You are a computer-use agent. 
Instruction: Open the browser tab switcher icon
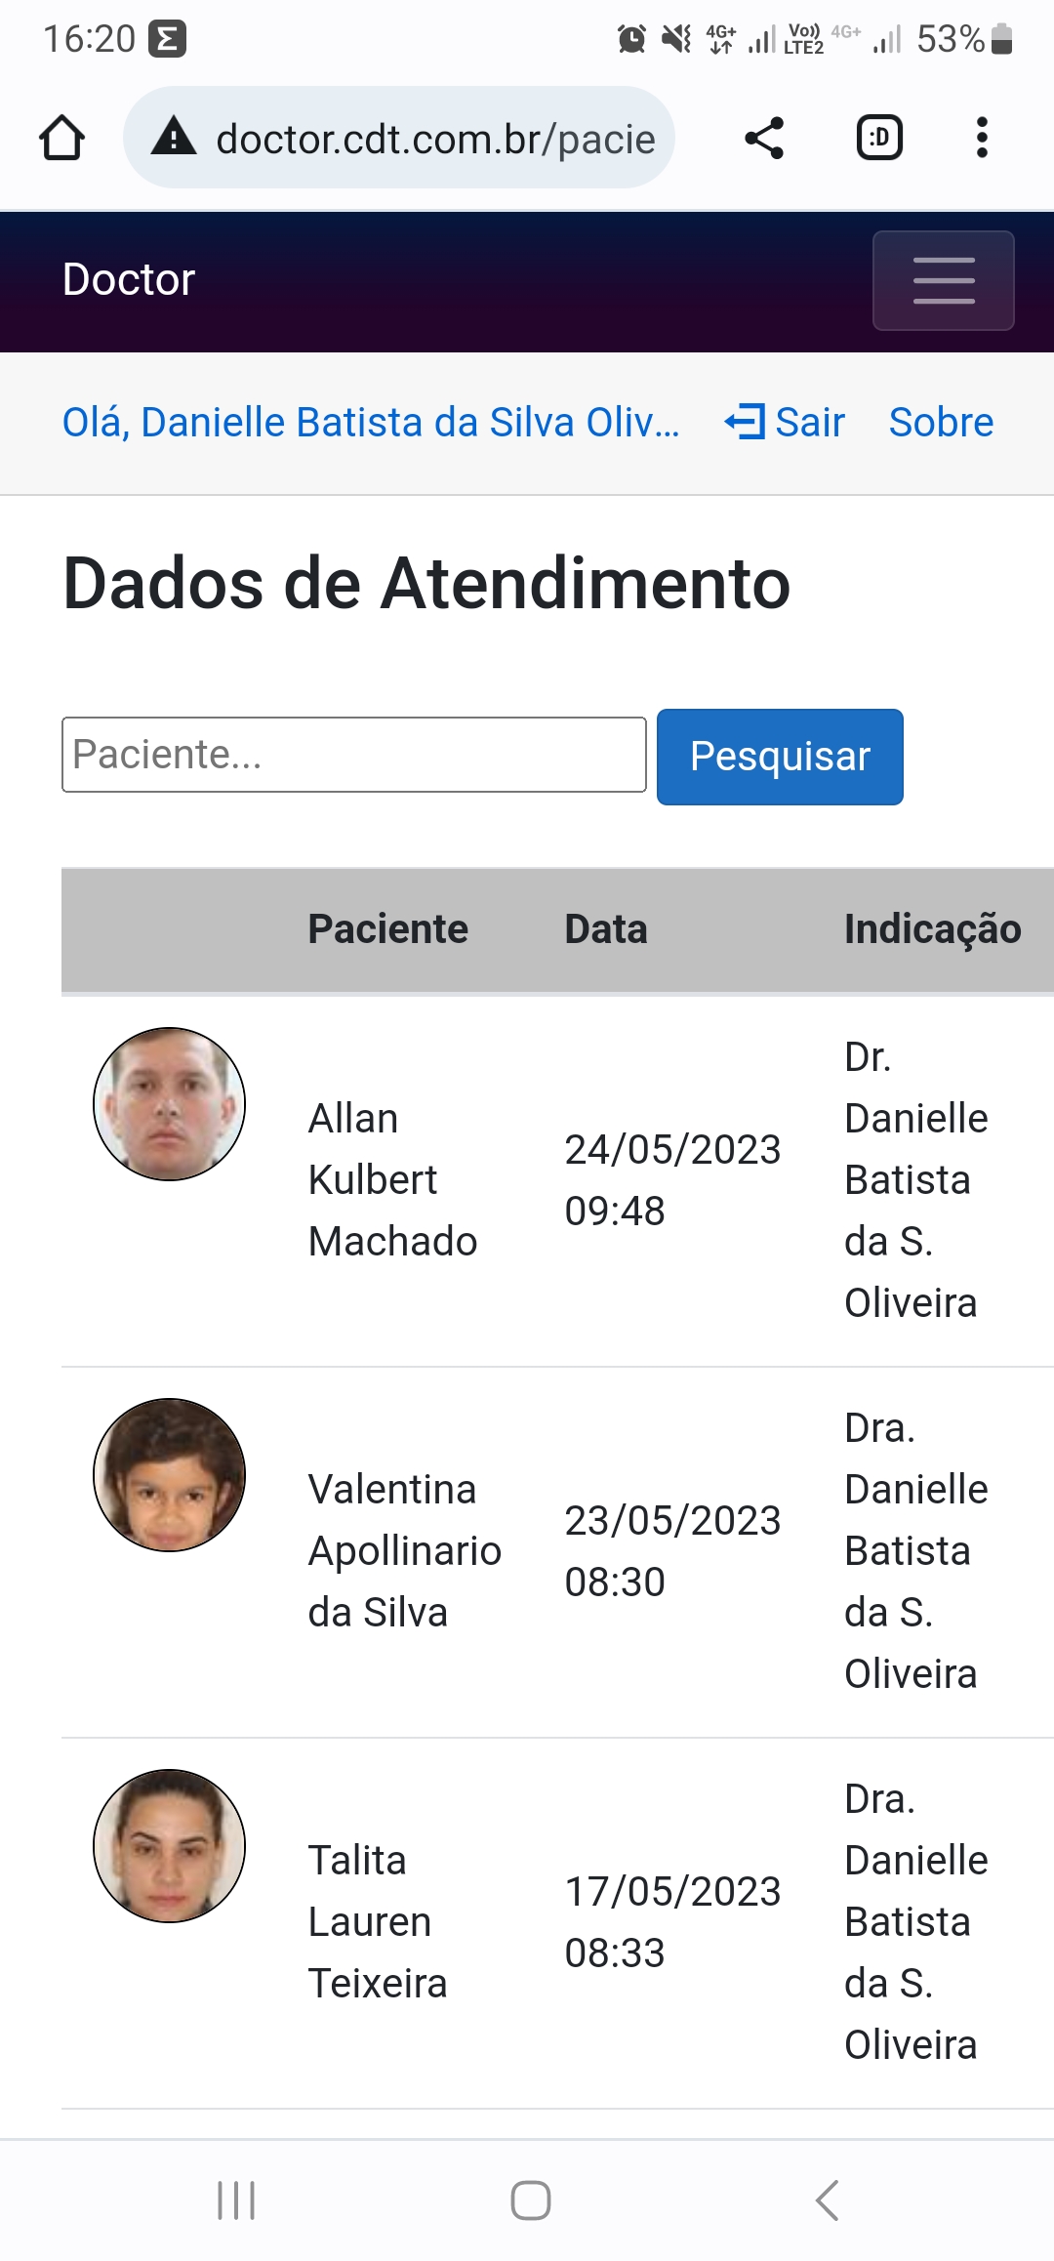point(879,138)
